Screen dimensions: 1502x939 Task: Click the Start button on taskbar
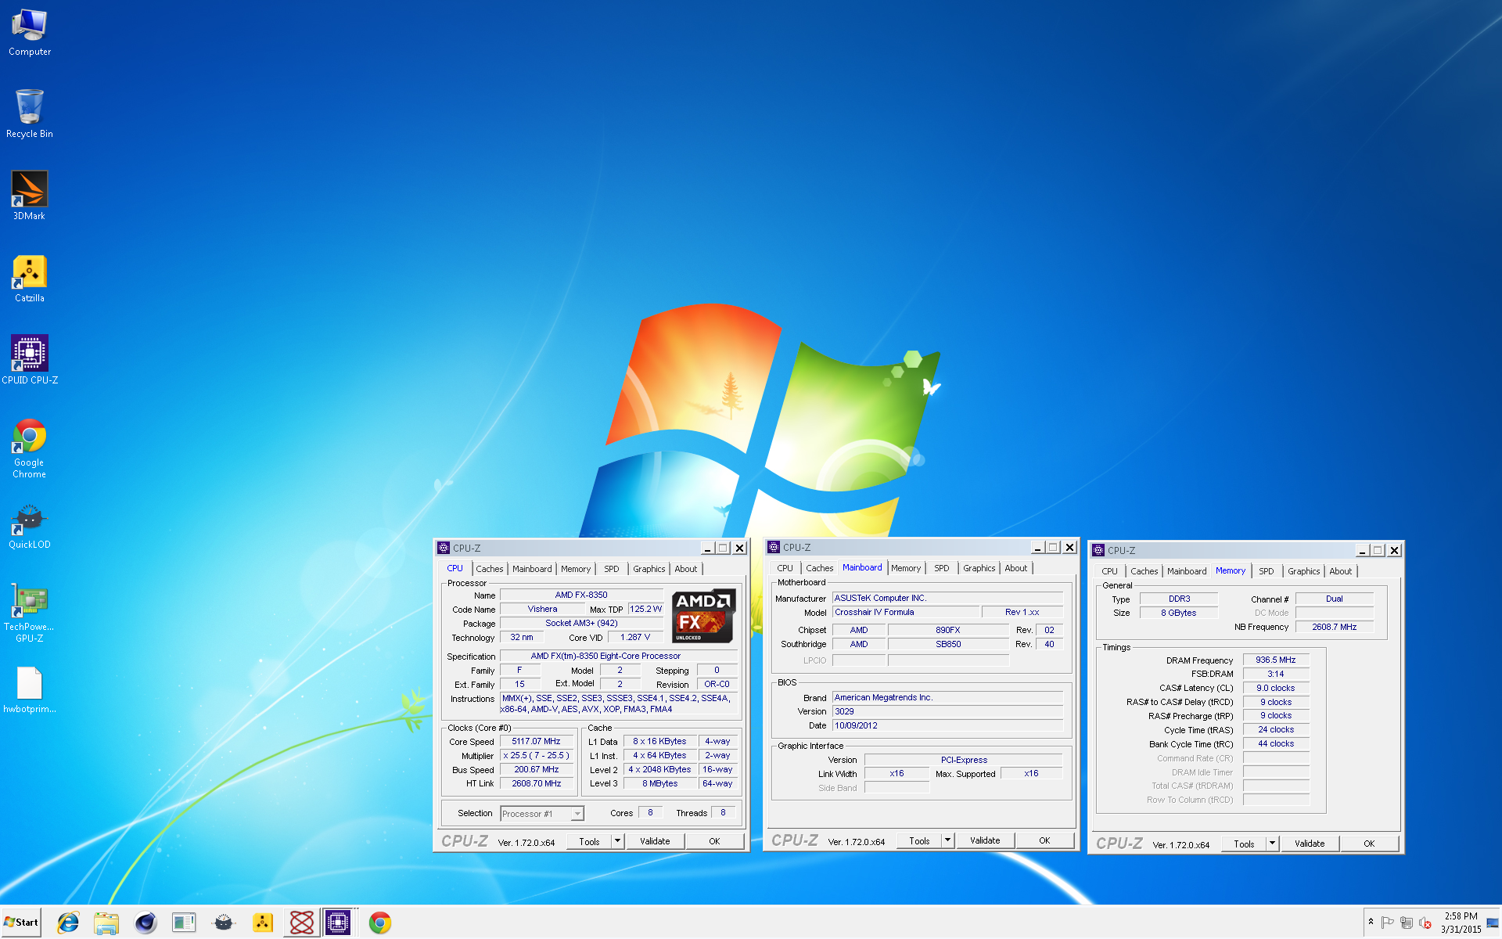coord(21,923)
